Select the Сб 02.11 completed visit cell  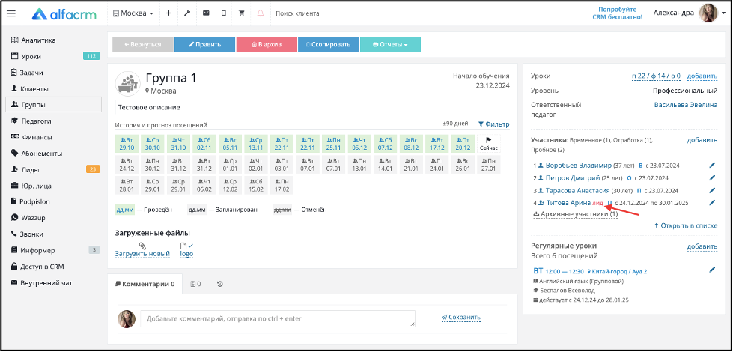[204, 144]
